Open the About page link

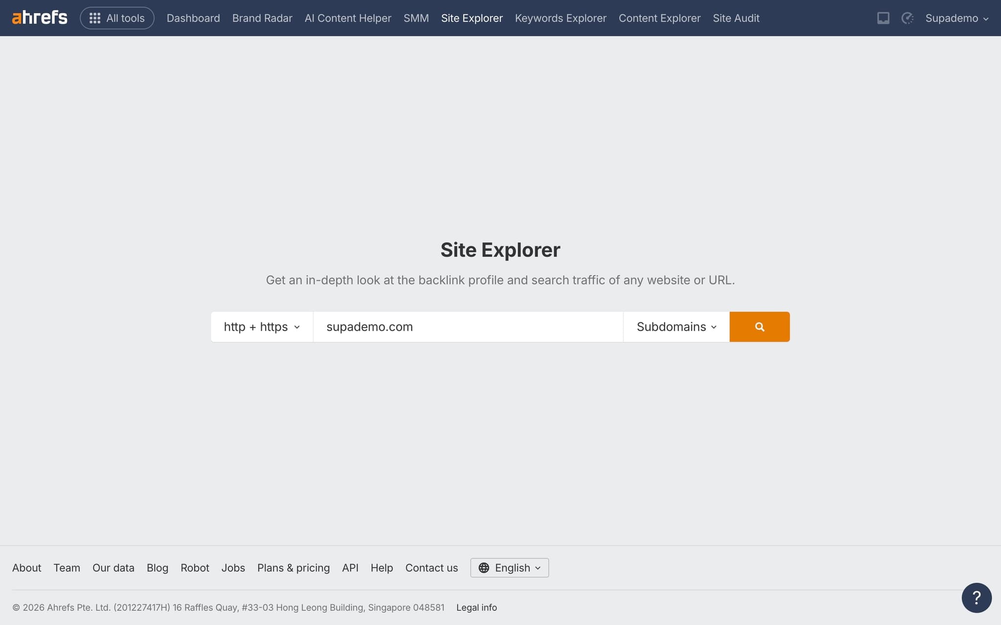tap(26, 568)
